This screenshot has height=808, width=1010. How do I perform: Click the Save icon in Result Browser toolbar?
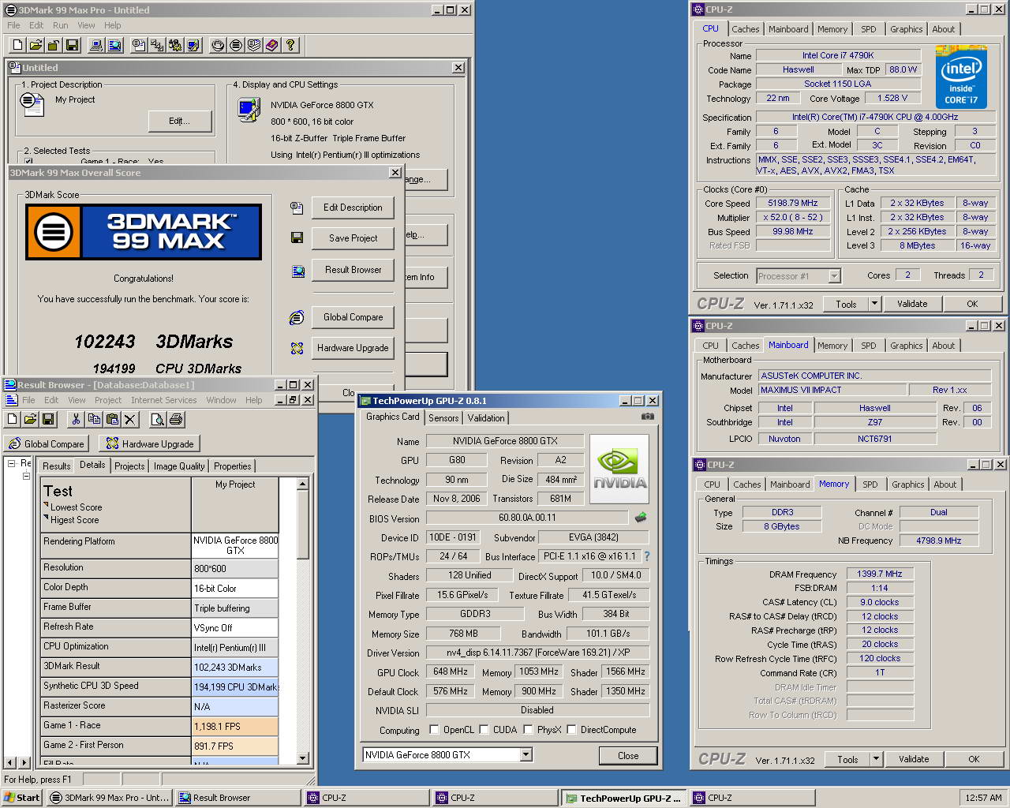coord(49,419)
